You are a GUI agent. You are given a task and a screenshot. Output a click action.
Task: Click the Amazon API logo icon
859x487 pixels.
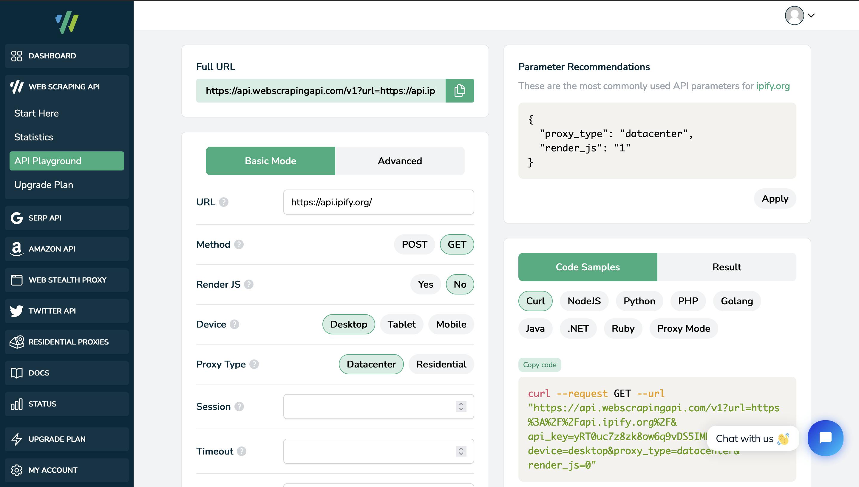point(16,249)
